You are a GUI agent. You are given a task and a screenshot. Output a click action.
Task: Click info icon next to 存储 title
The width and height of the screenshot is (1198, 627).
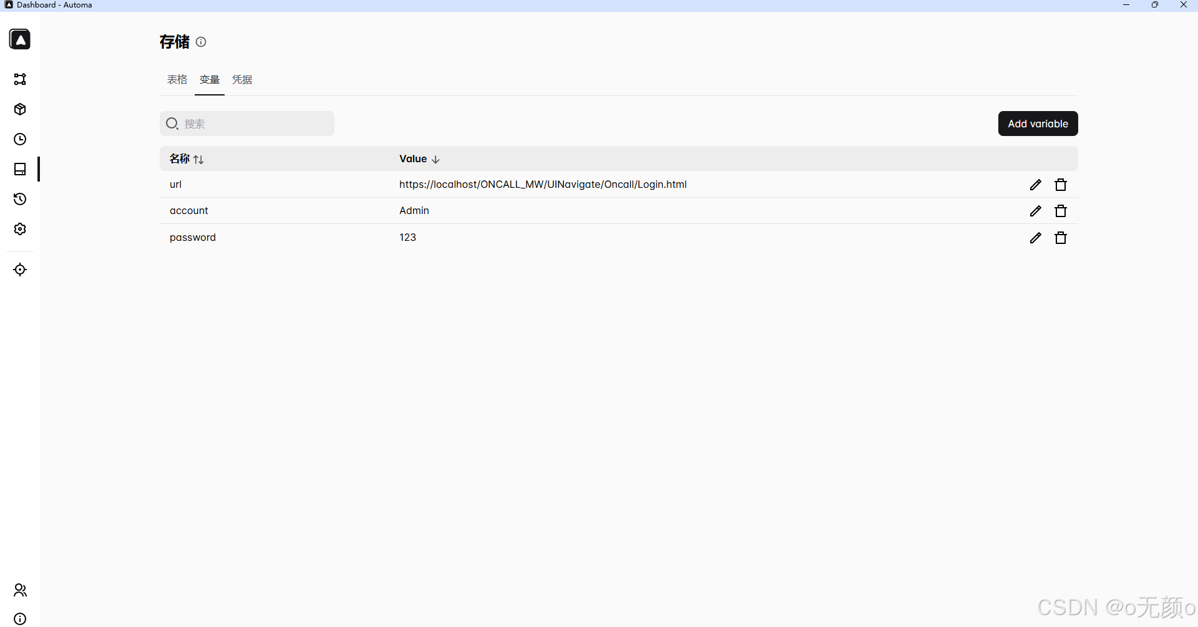(x=201, y=42)
